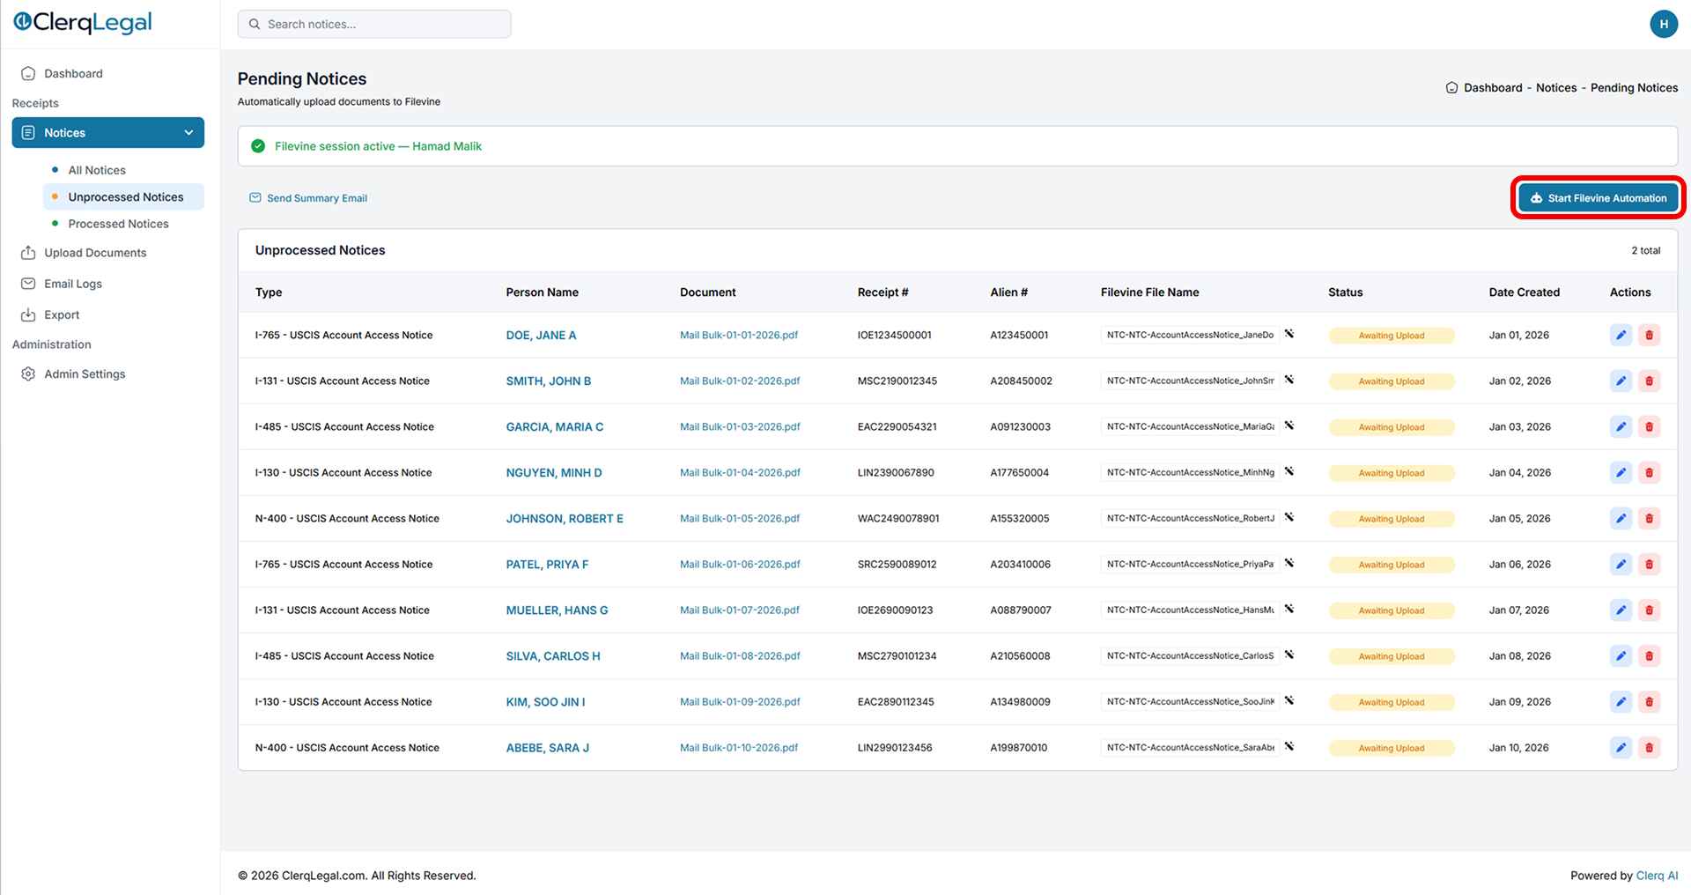This screenshot has width=1691, height=895.
Task: Open the Clerq AI footer link
Action: 1657,876
